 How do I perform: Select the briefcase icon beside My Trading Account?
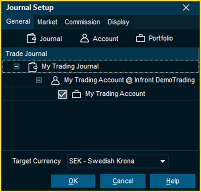[x=76, y=94]
